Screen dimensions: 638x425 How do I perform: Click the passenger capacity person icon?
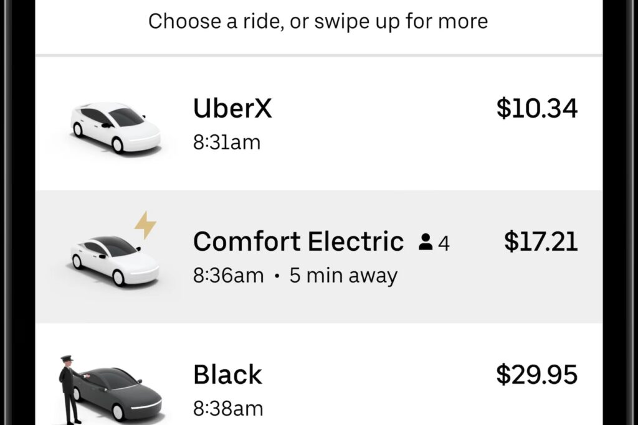tap(426, 242)
